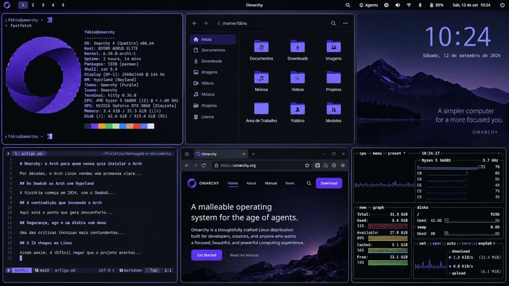Switch to workspace 5
Viewport: 509px width, 286px height.
63,5
